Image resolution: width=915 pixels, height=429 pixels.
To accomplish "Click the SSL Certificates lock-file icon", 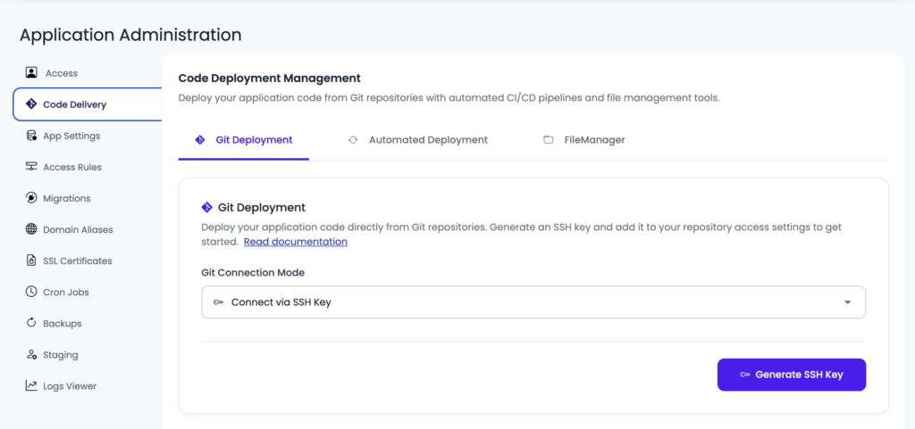I will pyautogui.click(x=31, y=260).
